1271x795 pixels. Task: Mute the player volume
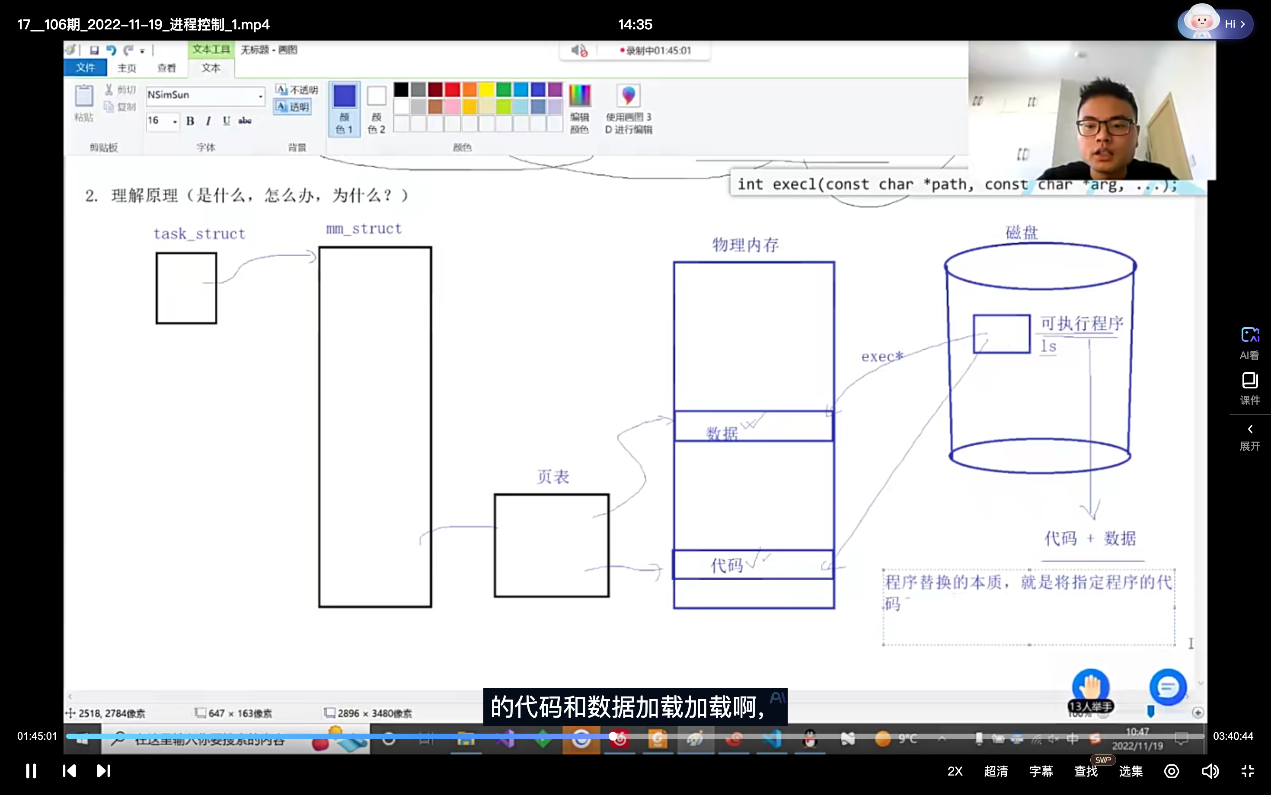coord(1210,771)
